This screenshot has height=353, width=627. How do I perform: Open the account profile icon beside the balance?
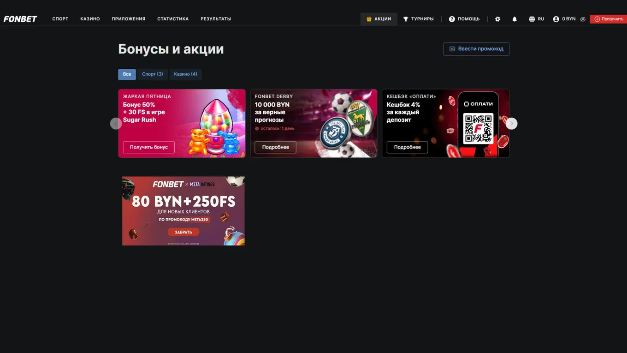(x=556, y=19)
